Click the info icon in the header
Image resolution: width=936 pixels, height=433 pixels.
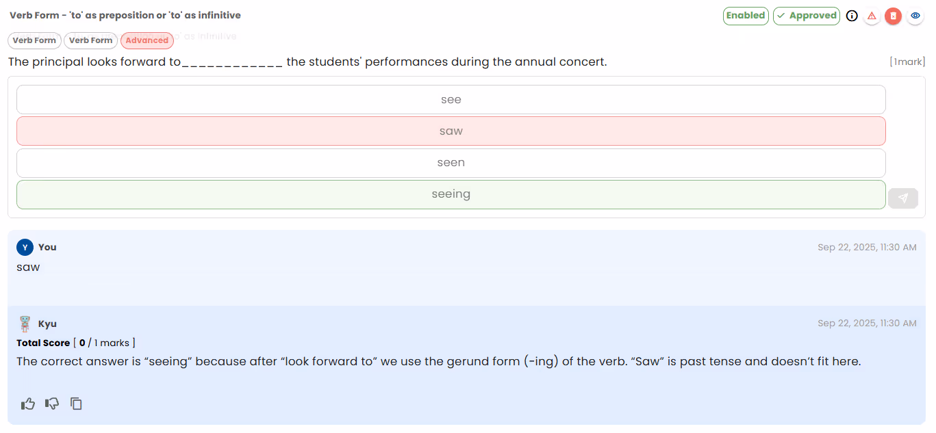pos(851,16)
